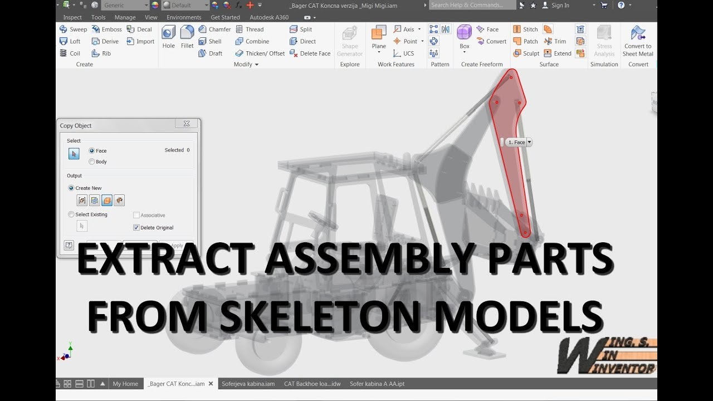The image size is (713, 401).
Task: Click the Import command
Action: coord(140,41)
